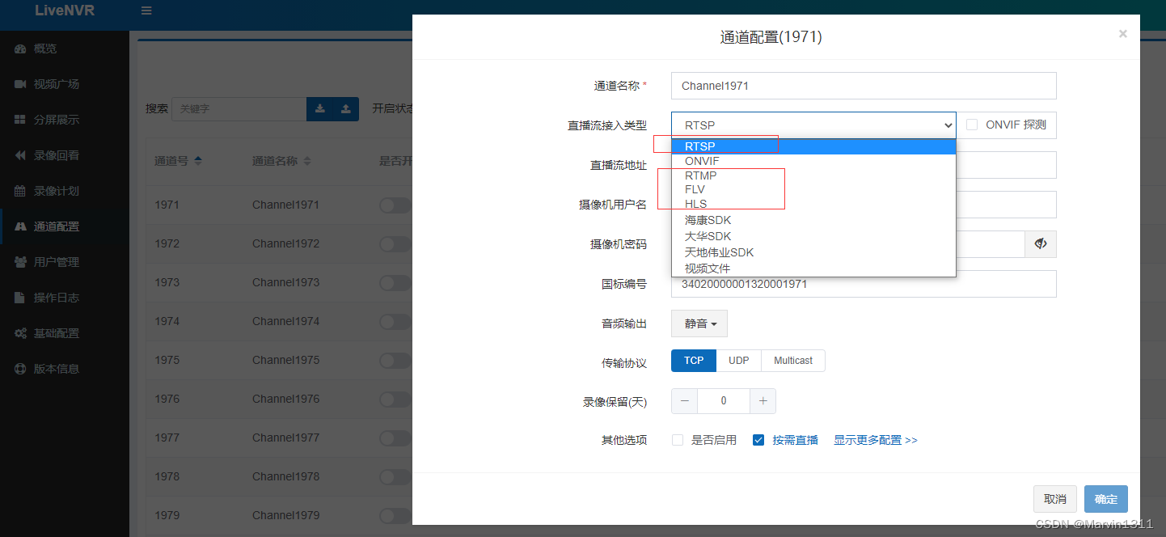Select Multicast transport protocol
This screenshot has height=537, width=1166.
coord(793,361)
